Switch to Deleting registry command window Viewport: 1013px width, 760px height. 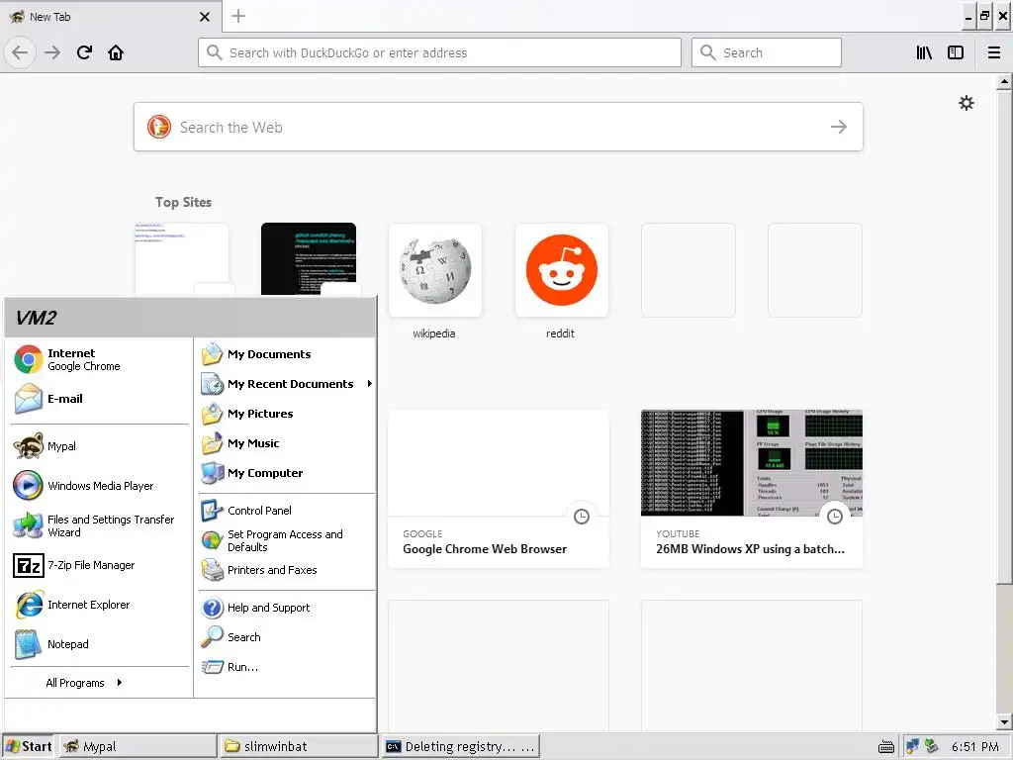point(460,746)
